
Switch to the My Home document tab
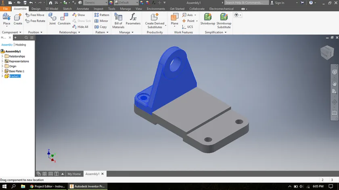(74, 174)
